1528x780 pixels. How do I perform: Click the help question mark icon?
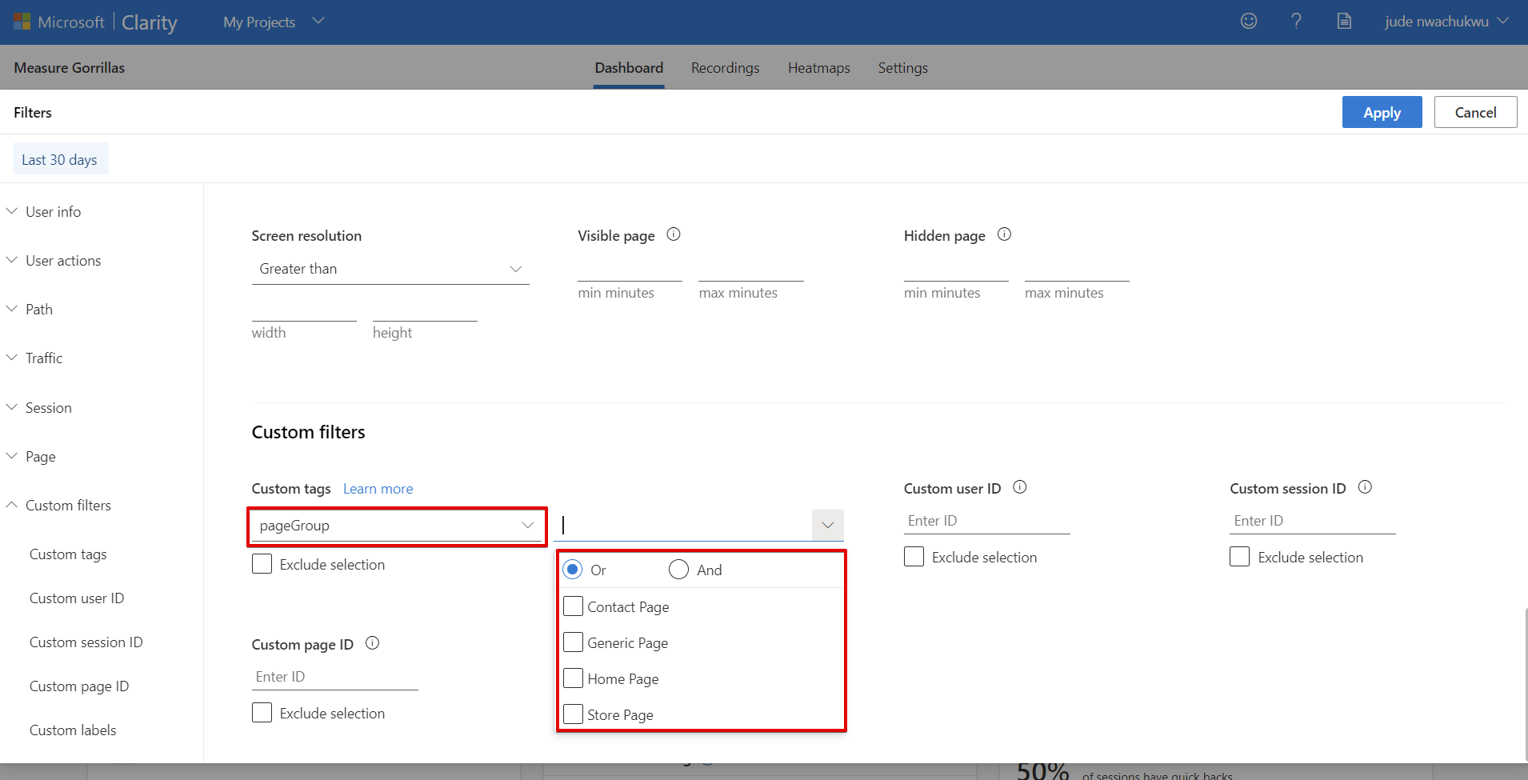1297,21
